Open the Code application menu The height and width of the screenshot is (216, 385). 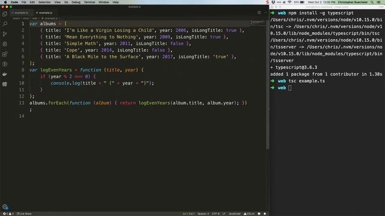point(14,2)
